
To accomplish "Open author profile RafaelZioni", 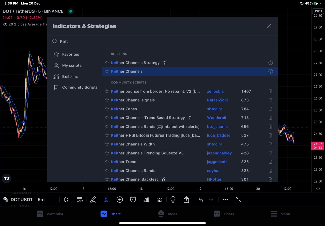I will pos(217,100).
